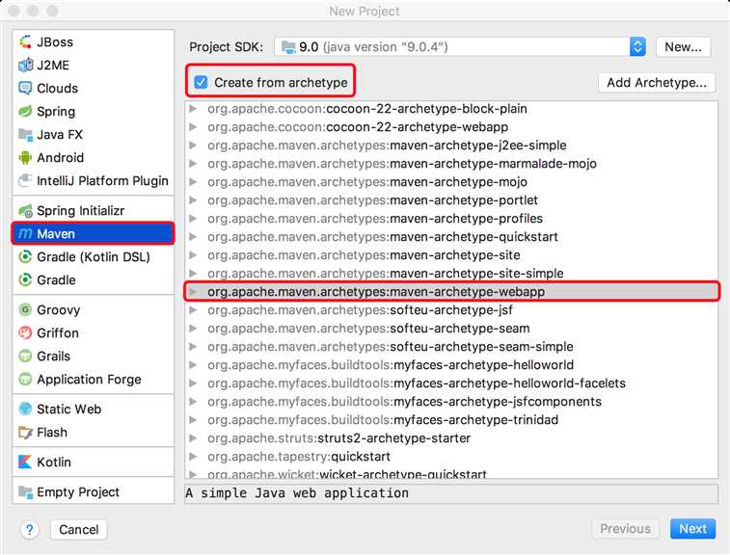
Task: Select maven-archetype-profiles row
Action: 451,219
